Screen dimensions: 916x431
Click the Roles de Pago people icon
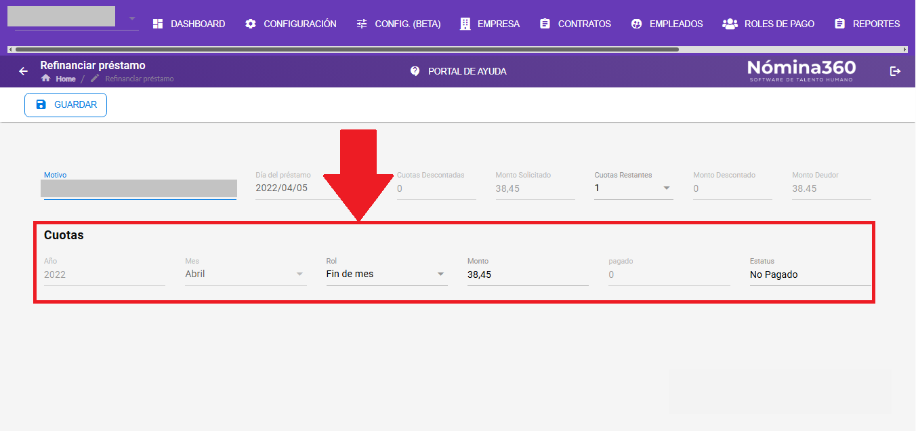coord(730,24)
